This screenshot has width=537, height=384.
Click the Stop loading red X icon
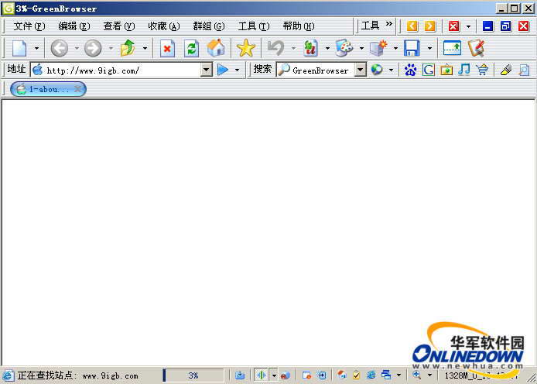point(167,48)
